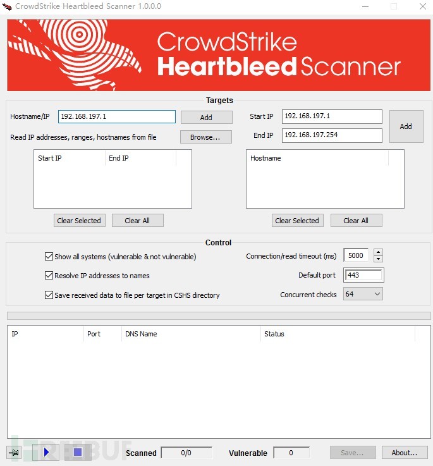433x466 pixels.
Task: Click the connection timeout value field
Action: point(356,255)
